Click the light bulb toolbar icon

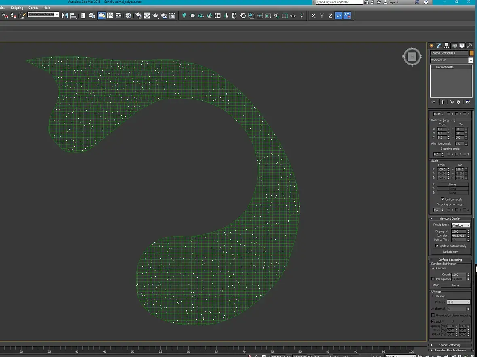[184, 15]
